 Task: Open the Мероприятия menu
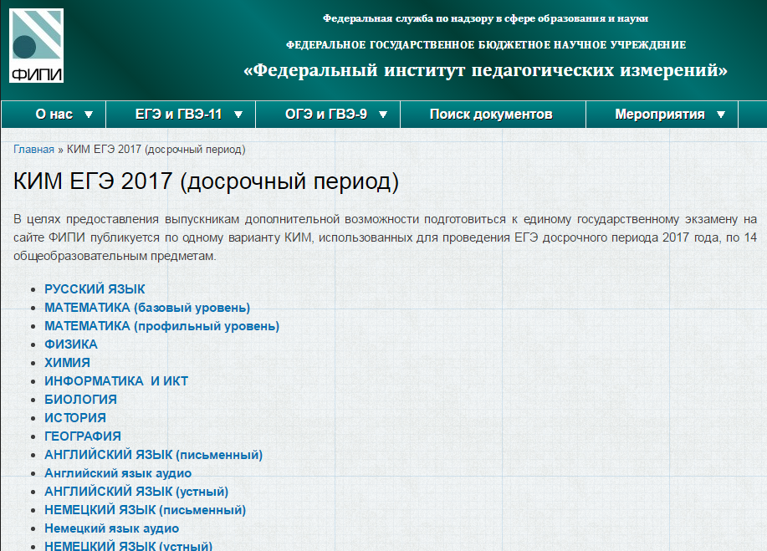coord(660,115)
